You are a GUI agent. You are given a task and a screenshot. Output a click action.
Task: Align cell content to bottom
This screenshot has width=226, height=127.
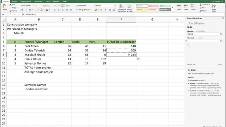(x=63, y=6)
